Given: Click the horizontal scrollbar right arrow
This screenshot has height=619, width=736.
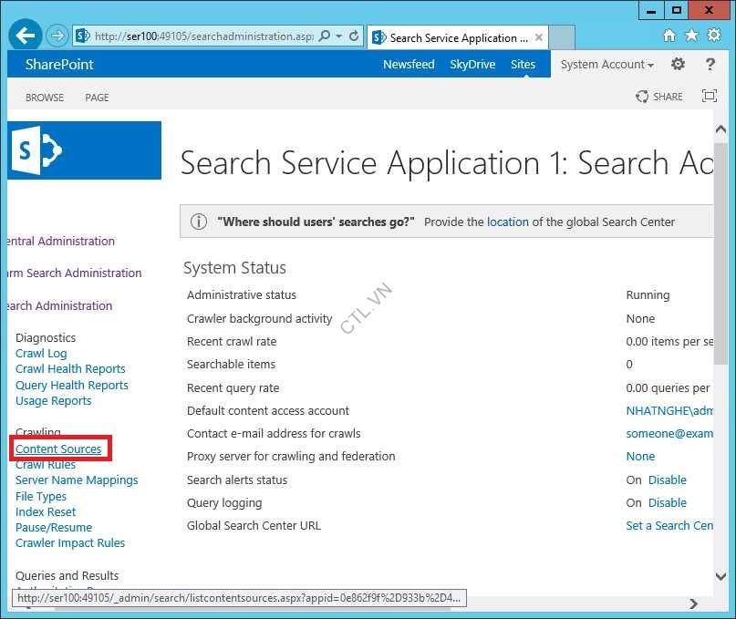Looking at the screenshot, I should tap(693, 604).
